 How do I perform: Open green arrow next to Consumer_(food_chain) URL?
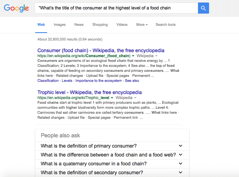(133, 56)
